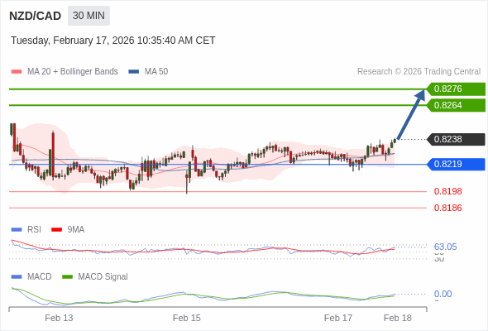Click the 9MA legend label
This screenshot has height=331, width=488.
[x=76, y=230]
